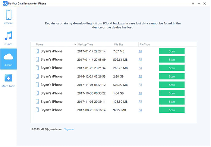211x147 pixels.
Task: Click phone icon for 2017-01-17 backup
Action: pos(37,51)
